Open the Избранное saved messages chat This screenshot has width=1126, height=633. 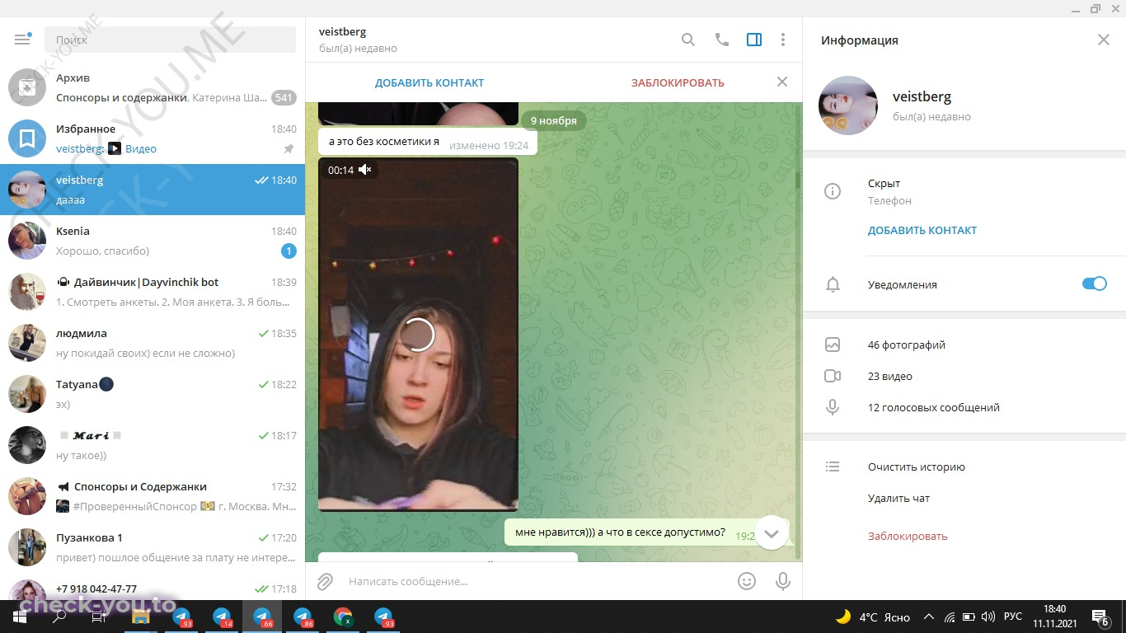(152, 138)
